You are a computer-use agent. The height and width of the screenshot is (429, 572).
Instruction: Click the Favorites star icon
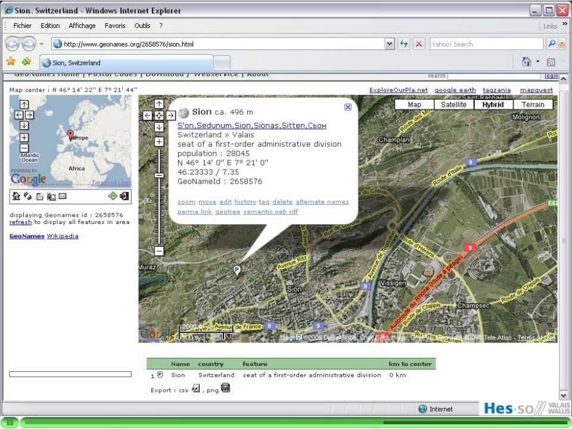(x=11, y=61)
